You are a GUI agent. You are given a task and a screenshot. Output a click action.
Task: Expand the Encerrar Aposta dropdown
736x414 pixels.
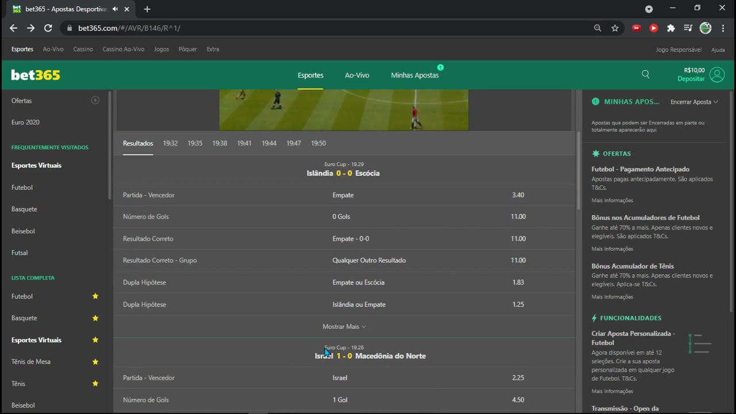point(694,102)
